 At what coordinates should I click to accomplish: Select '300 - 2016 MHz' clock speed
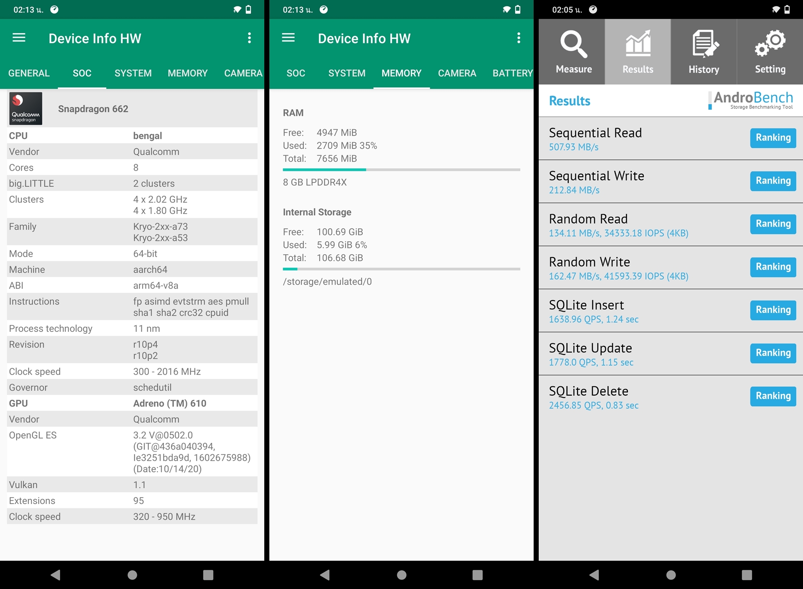[167, 372]
